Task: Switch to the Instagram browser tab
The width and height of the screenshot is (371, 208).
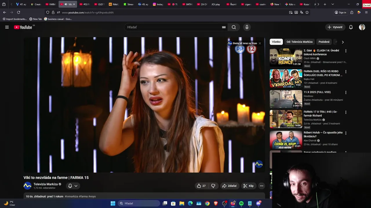Action: tap(158, 4)
